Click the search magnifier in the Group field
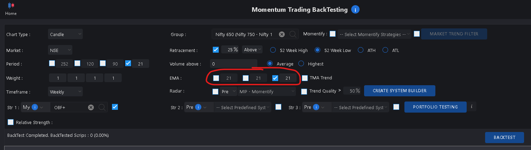531x150 pixels. click(293, 34)
